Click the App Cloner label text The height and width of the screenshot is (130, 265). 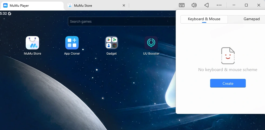pos(72,54)
